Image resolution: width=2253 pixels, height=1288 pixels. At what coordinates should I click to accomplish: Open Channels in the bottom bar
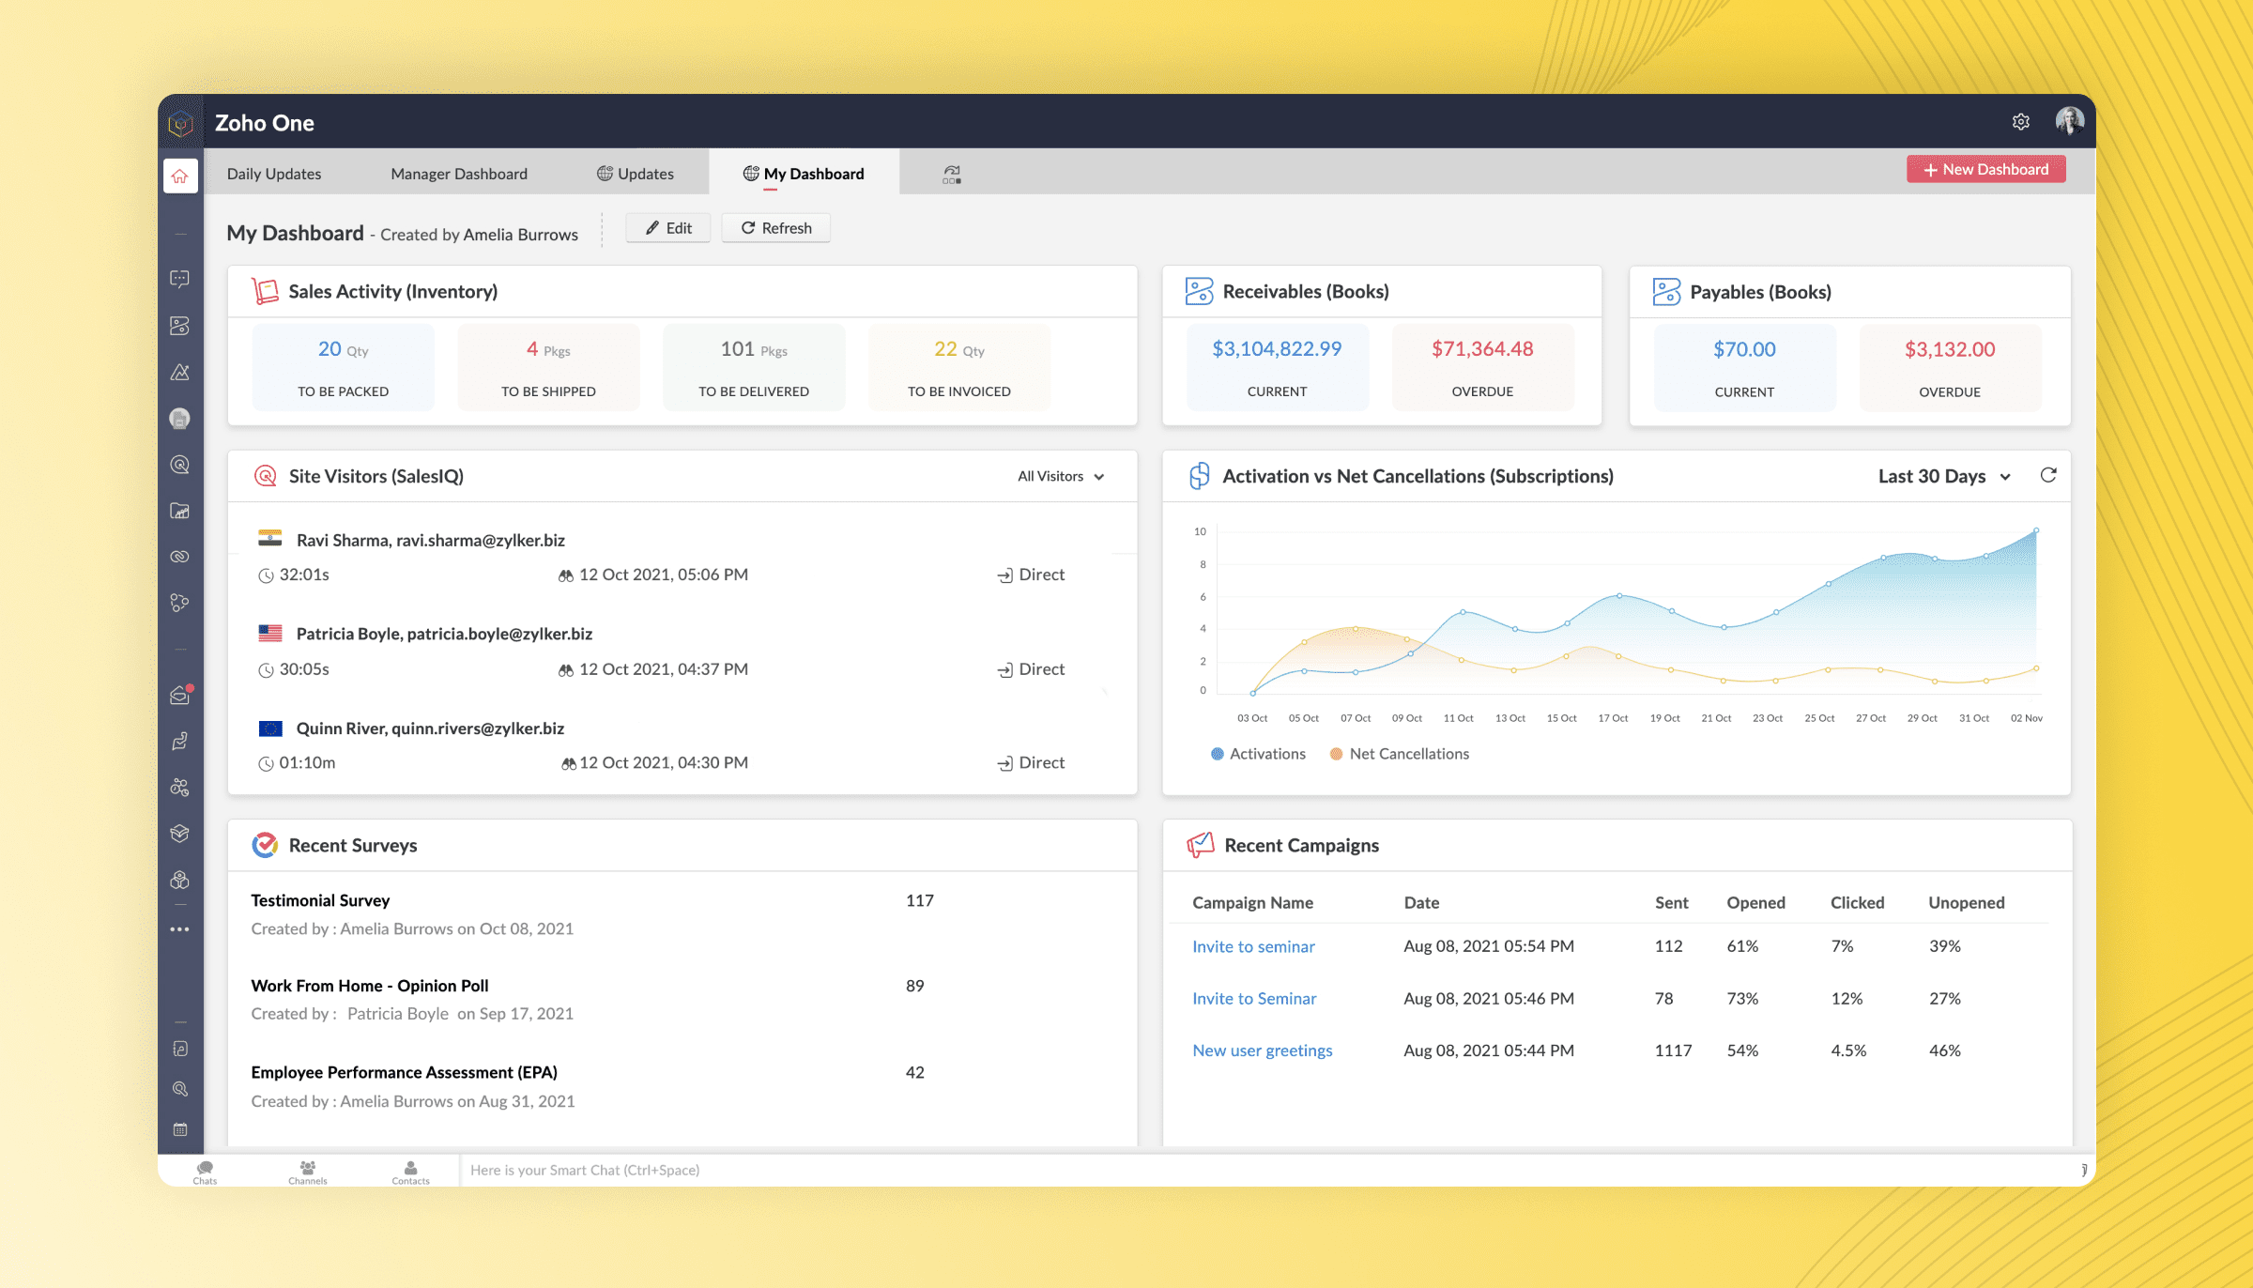[308, 1172]
